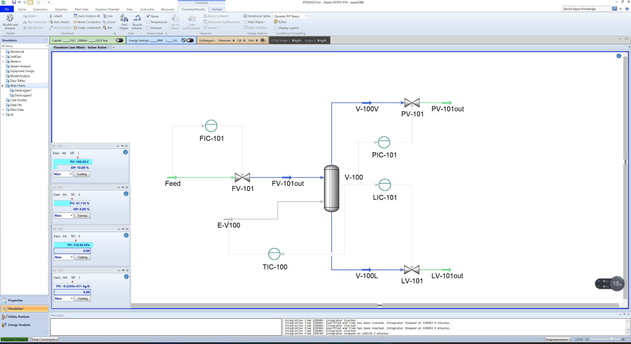This screenshot has height=344, width=631.
Task: Click Tuning button in LIC-101 faceplate
Action: click(82, 216)
